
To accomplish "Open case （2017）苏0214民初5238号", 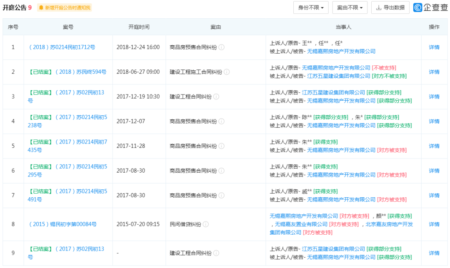I will (67, 121).
